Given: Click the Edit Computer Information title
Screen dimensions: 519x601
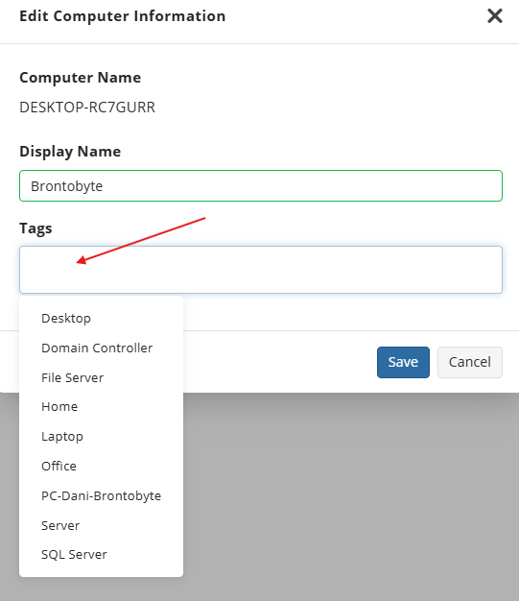Looking at the screenshot, I should click(123, 16).
